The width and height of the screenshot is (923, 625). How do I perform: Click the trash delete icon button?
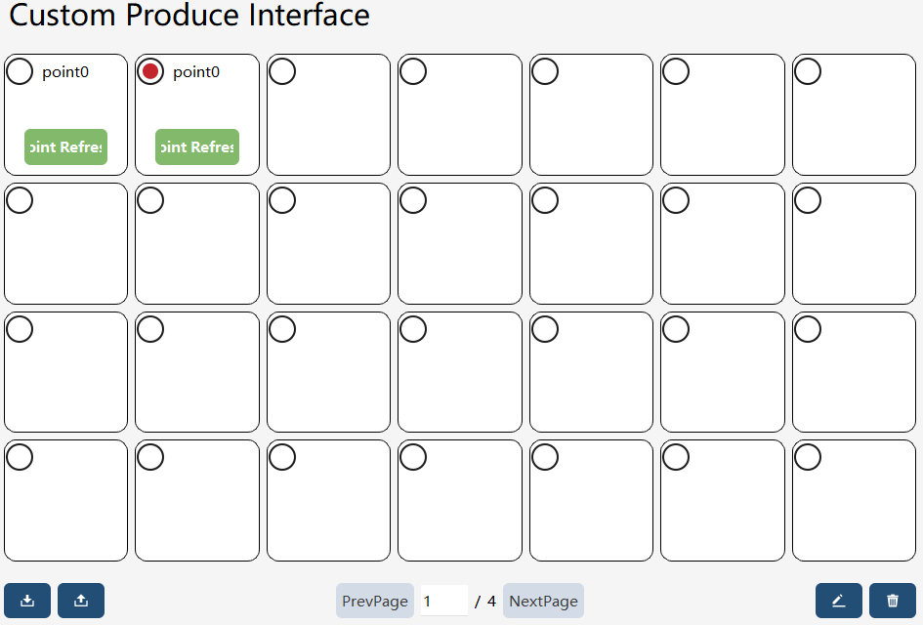pyautogui.click(x=893, y=601)
